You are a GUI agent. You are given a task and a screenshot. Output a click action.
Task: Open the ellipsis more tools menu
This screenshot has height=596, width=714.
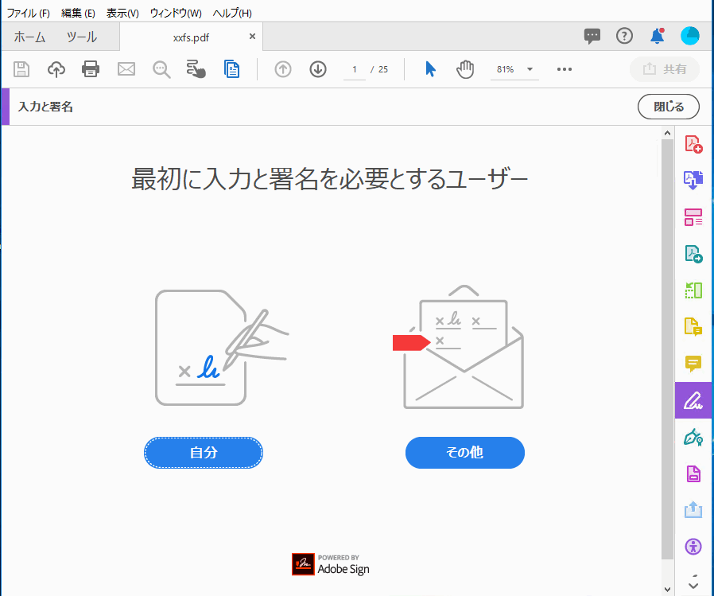(565, 69)
